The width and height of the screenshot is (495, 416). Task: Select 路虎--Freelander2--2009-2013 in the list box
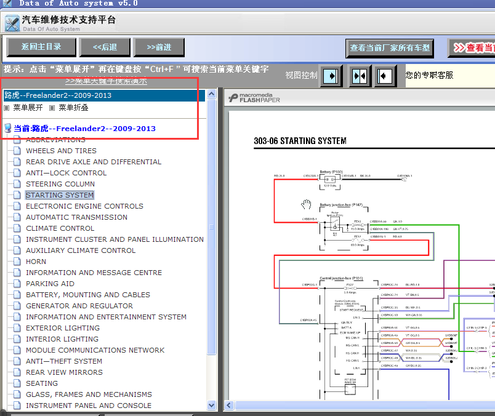[104, 95]
